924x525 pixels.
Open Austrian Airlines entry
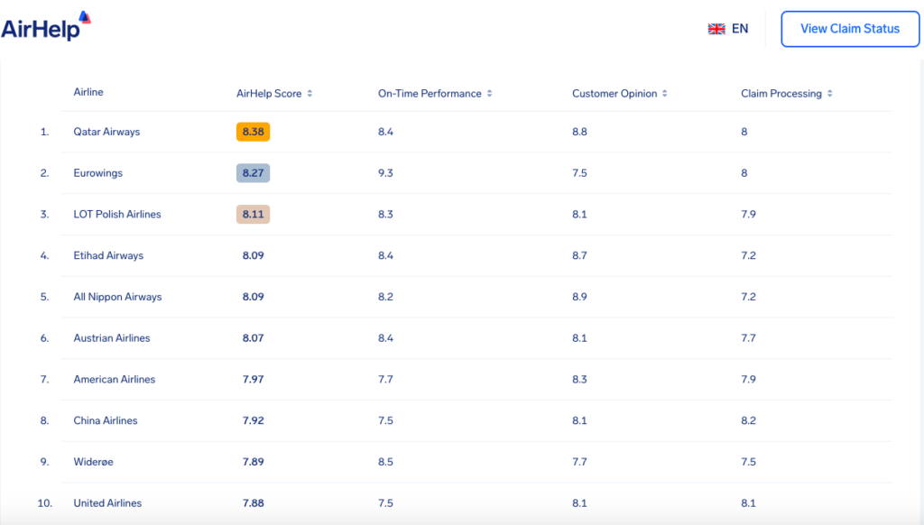[112, 337]
